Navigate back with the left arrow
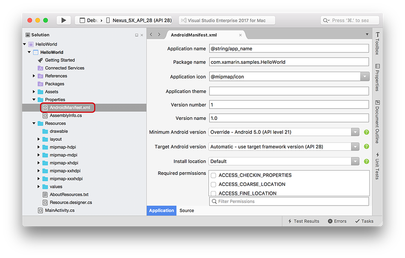Viewport: 405px width, 258px height. click(x=151, y=35)
